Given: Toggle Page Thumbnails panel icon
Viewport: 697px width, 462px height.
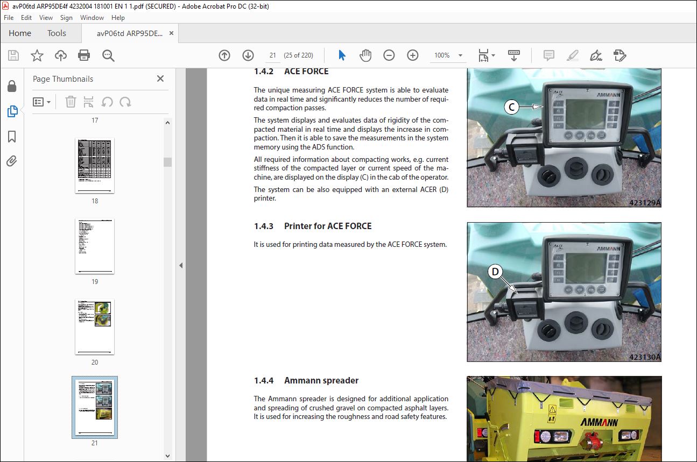Looking at the screenshot, I should tap(12, 111).
